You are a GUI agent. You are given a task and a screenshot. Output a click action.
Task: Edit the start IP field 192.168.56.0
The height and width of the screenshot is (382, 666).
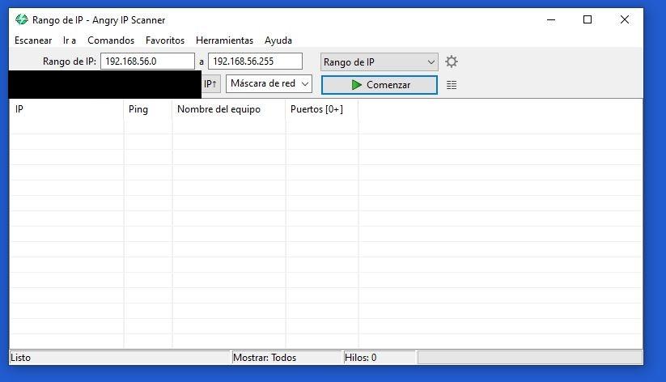click(147, 62)
